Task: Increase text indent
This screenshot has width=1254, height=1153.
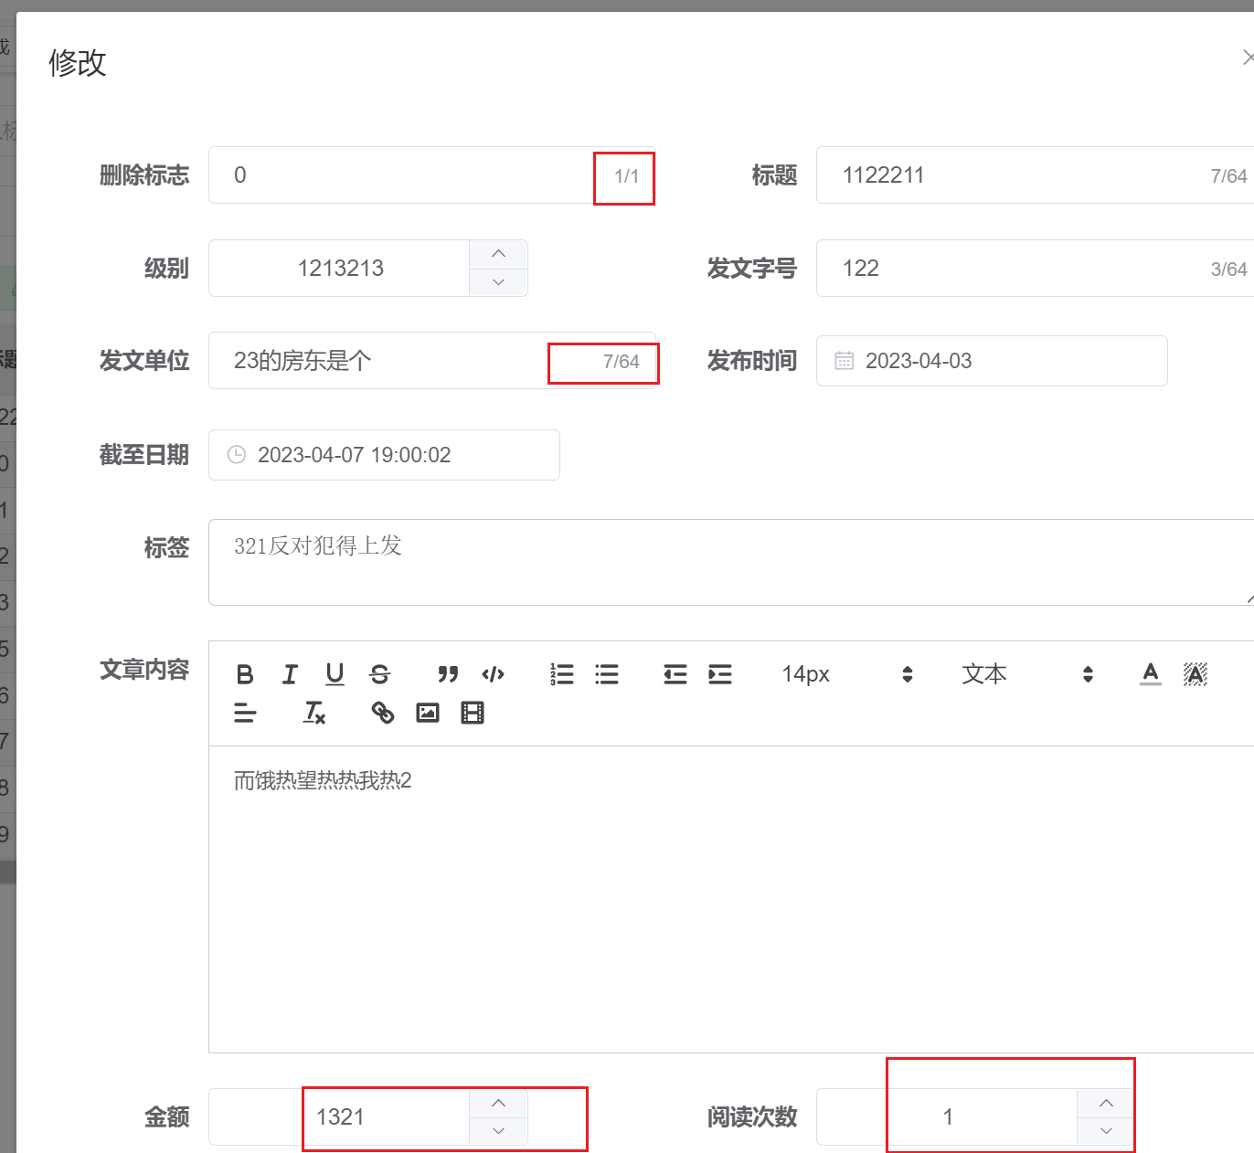Action: click(719, 674)
